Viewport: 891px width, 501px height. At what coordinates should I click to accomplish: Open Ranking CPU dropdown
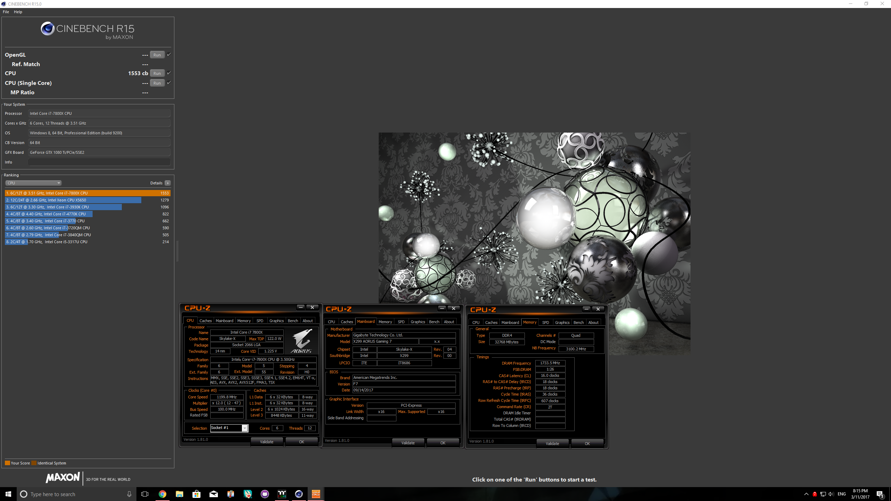pos(33,183)
